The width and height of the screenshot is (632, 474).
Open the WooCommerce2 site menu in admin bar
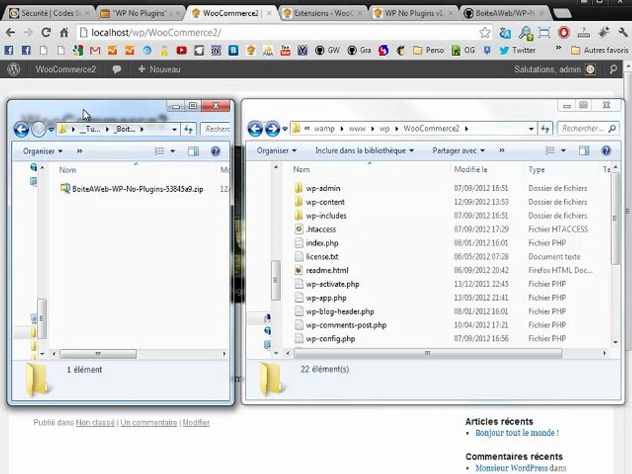pyautogui.click(x=66, y=69)
